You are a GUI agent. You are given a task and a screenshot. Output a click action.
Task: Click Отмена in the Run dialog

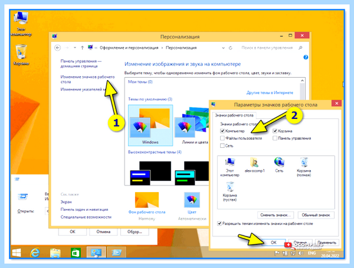103,231
